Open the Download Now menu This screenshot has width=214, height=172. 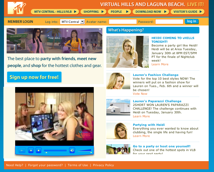pos(151,12)
